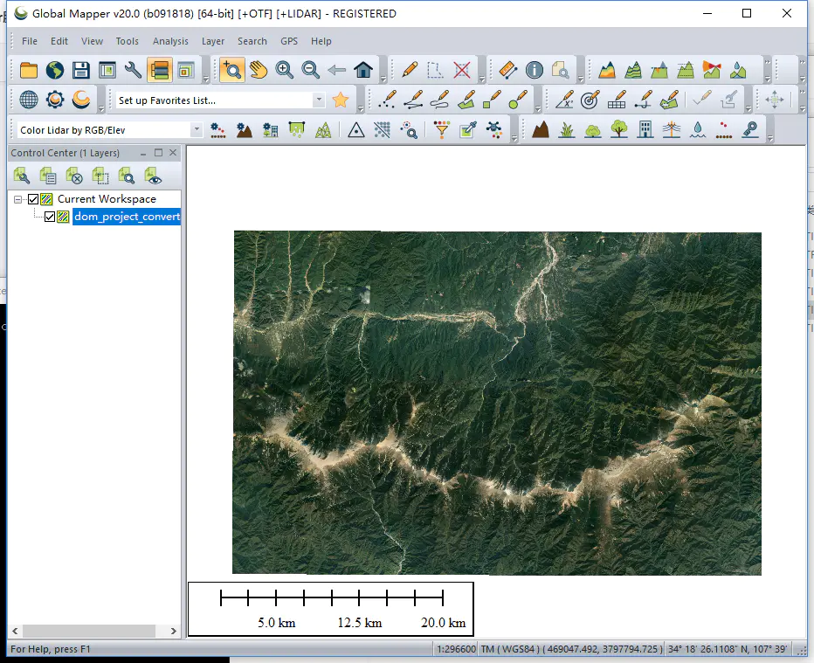Select the Digitizer pencil tool
814x663 pixels.
point(409,70)
